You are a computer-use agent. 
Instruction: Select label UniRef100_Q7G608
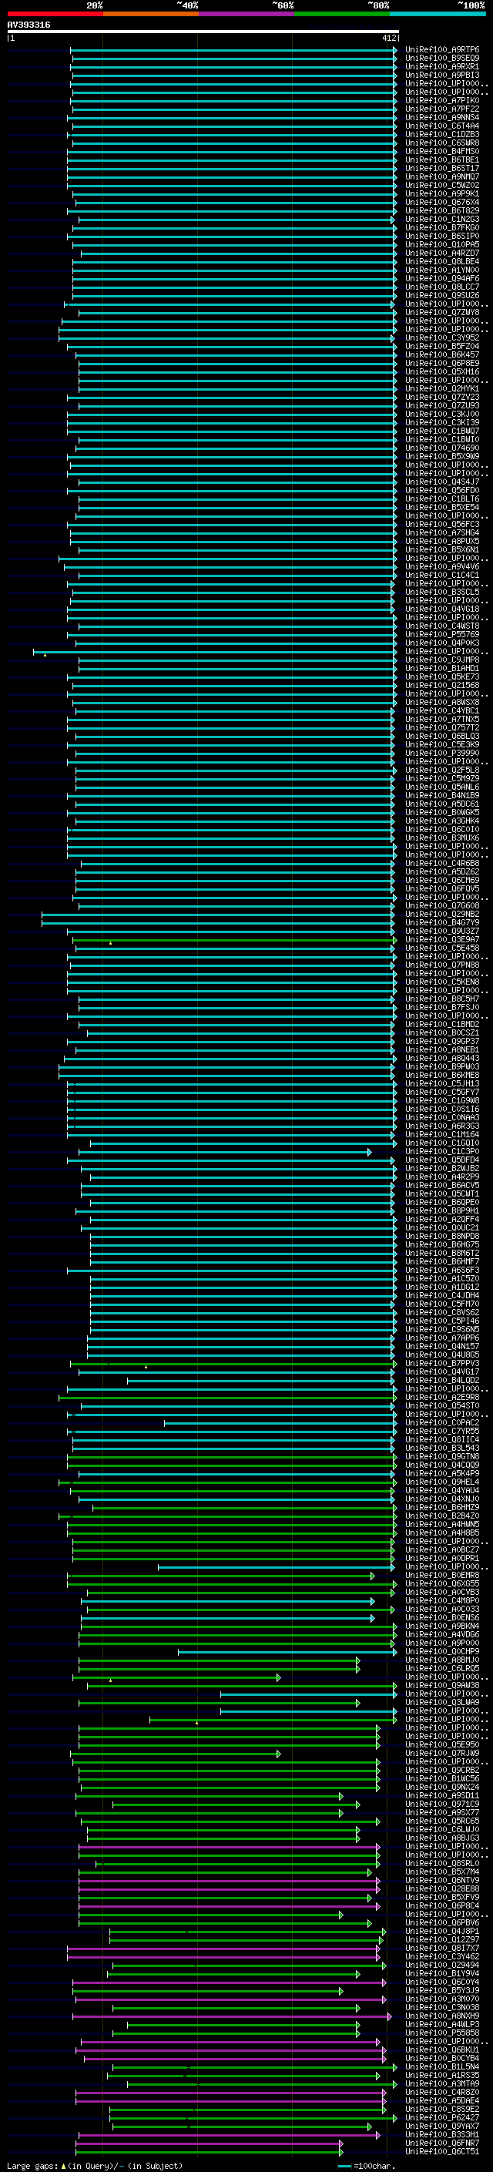pyautogui.click(x=442, y=905)
